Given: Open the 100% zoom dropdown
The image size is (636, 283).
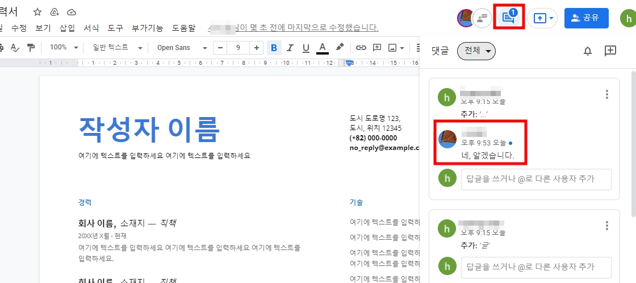Looking at the screenshot, I should tap(64, 48).
